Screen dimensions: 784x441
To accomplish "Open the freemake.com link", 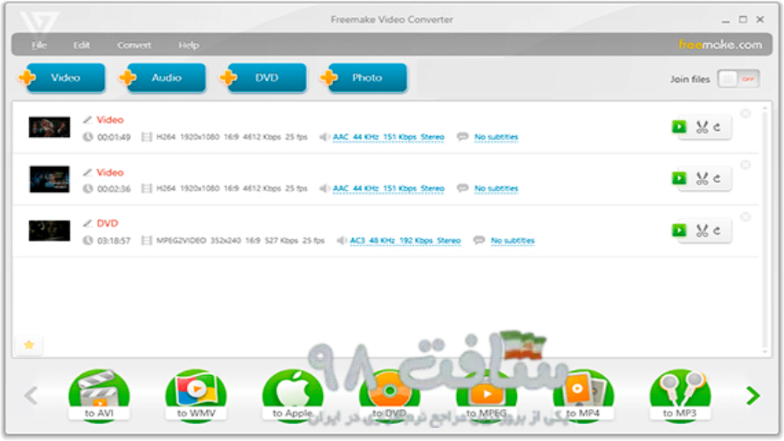I will 720,44.
